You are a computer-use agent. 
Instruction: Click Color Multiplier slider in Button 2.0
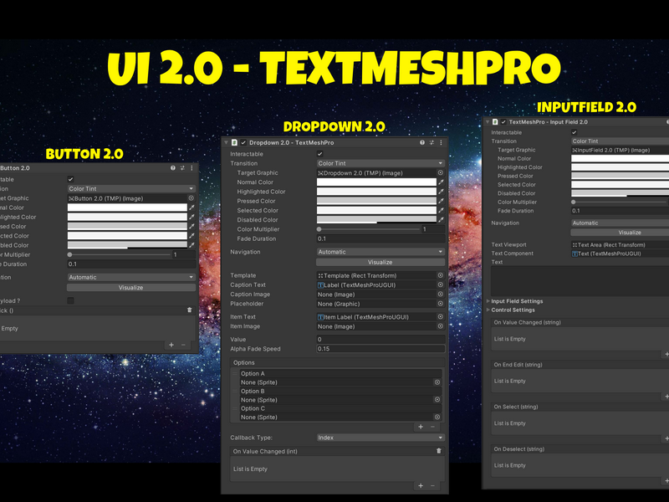(120, 254)
